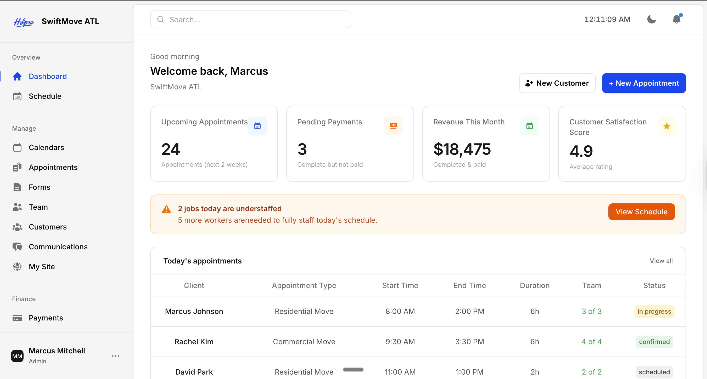Click the "in progress" status badge
Image resolution: width=707 pixels, height=379 pixels.
[x=654, y=312]
